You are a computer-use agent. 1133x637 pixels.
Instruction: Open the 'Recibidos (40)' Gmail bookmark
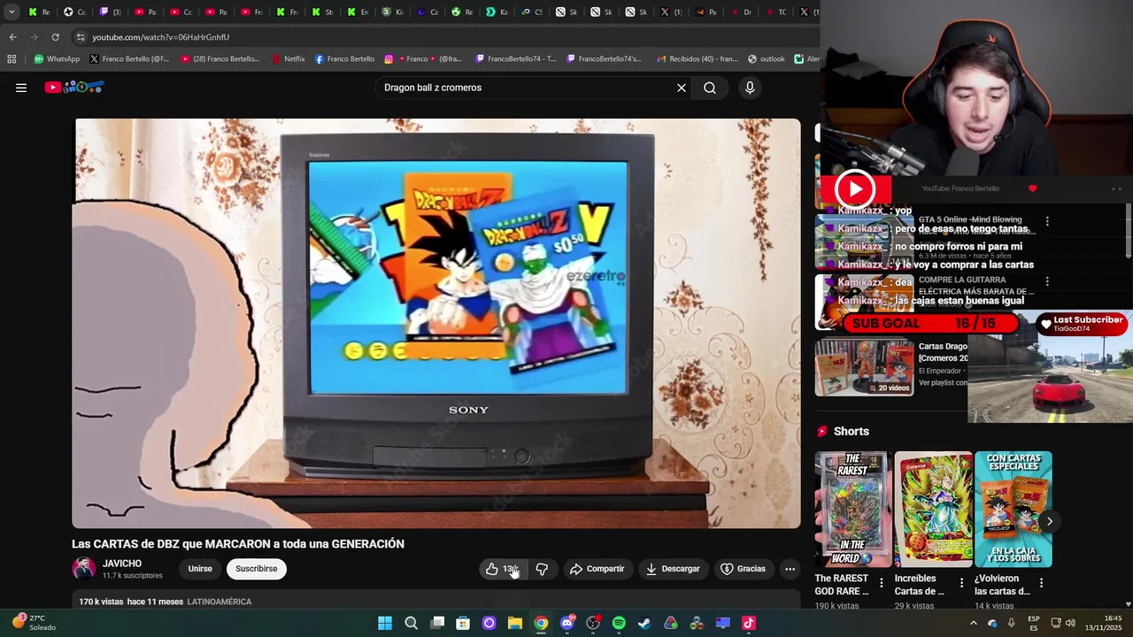click(x=698, y=59)
